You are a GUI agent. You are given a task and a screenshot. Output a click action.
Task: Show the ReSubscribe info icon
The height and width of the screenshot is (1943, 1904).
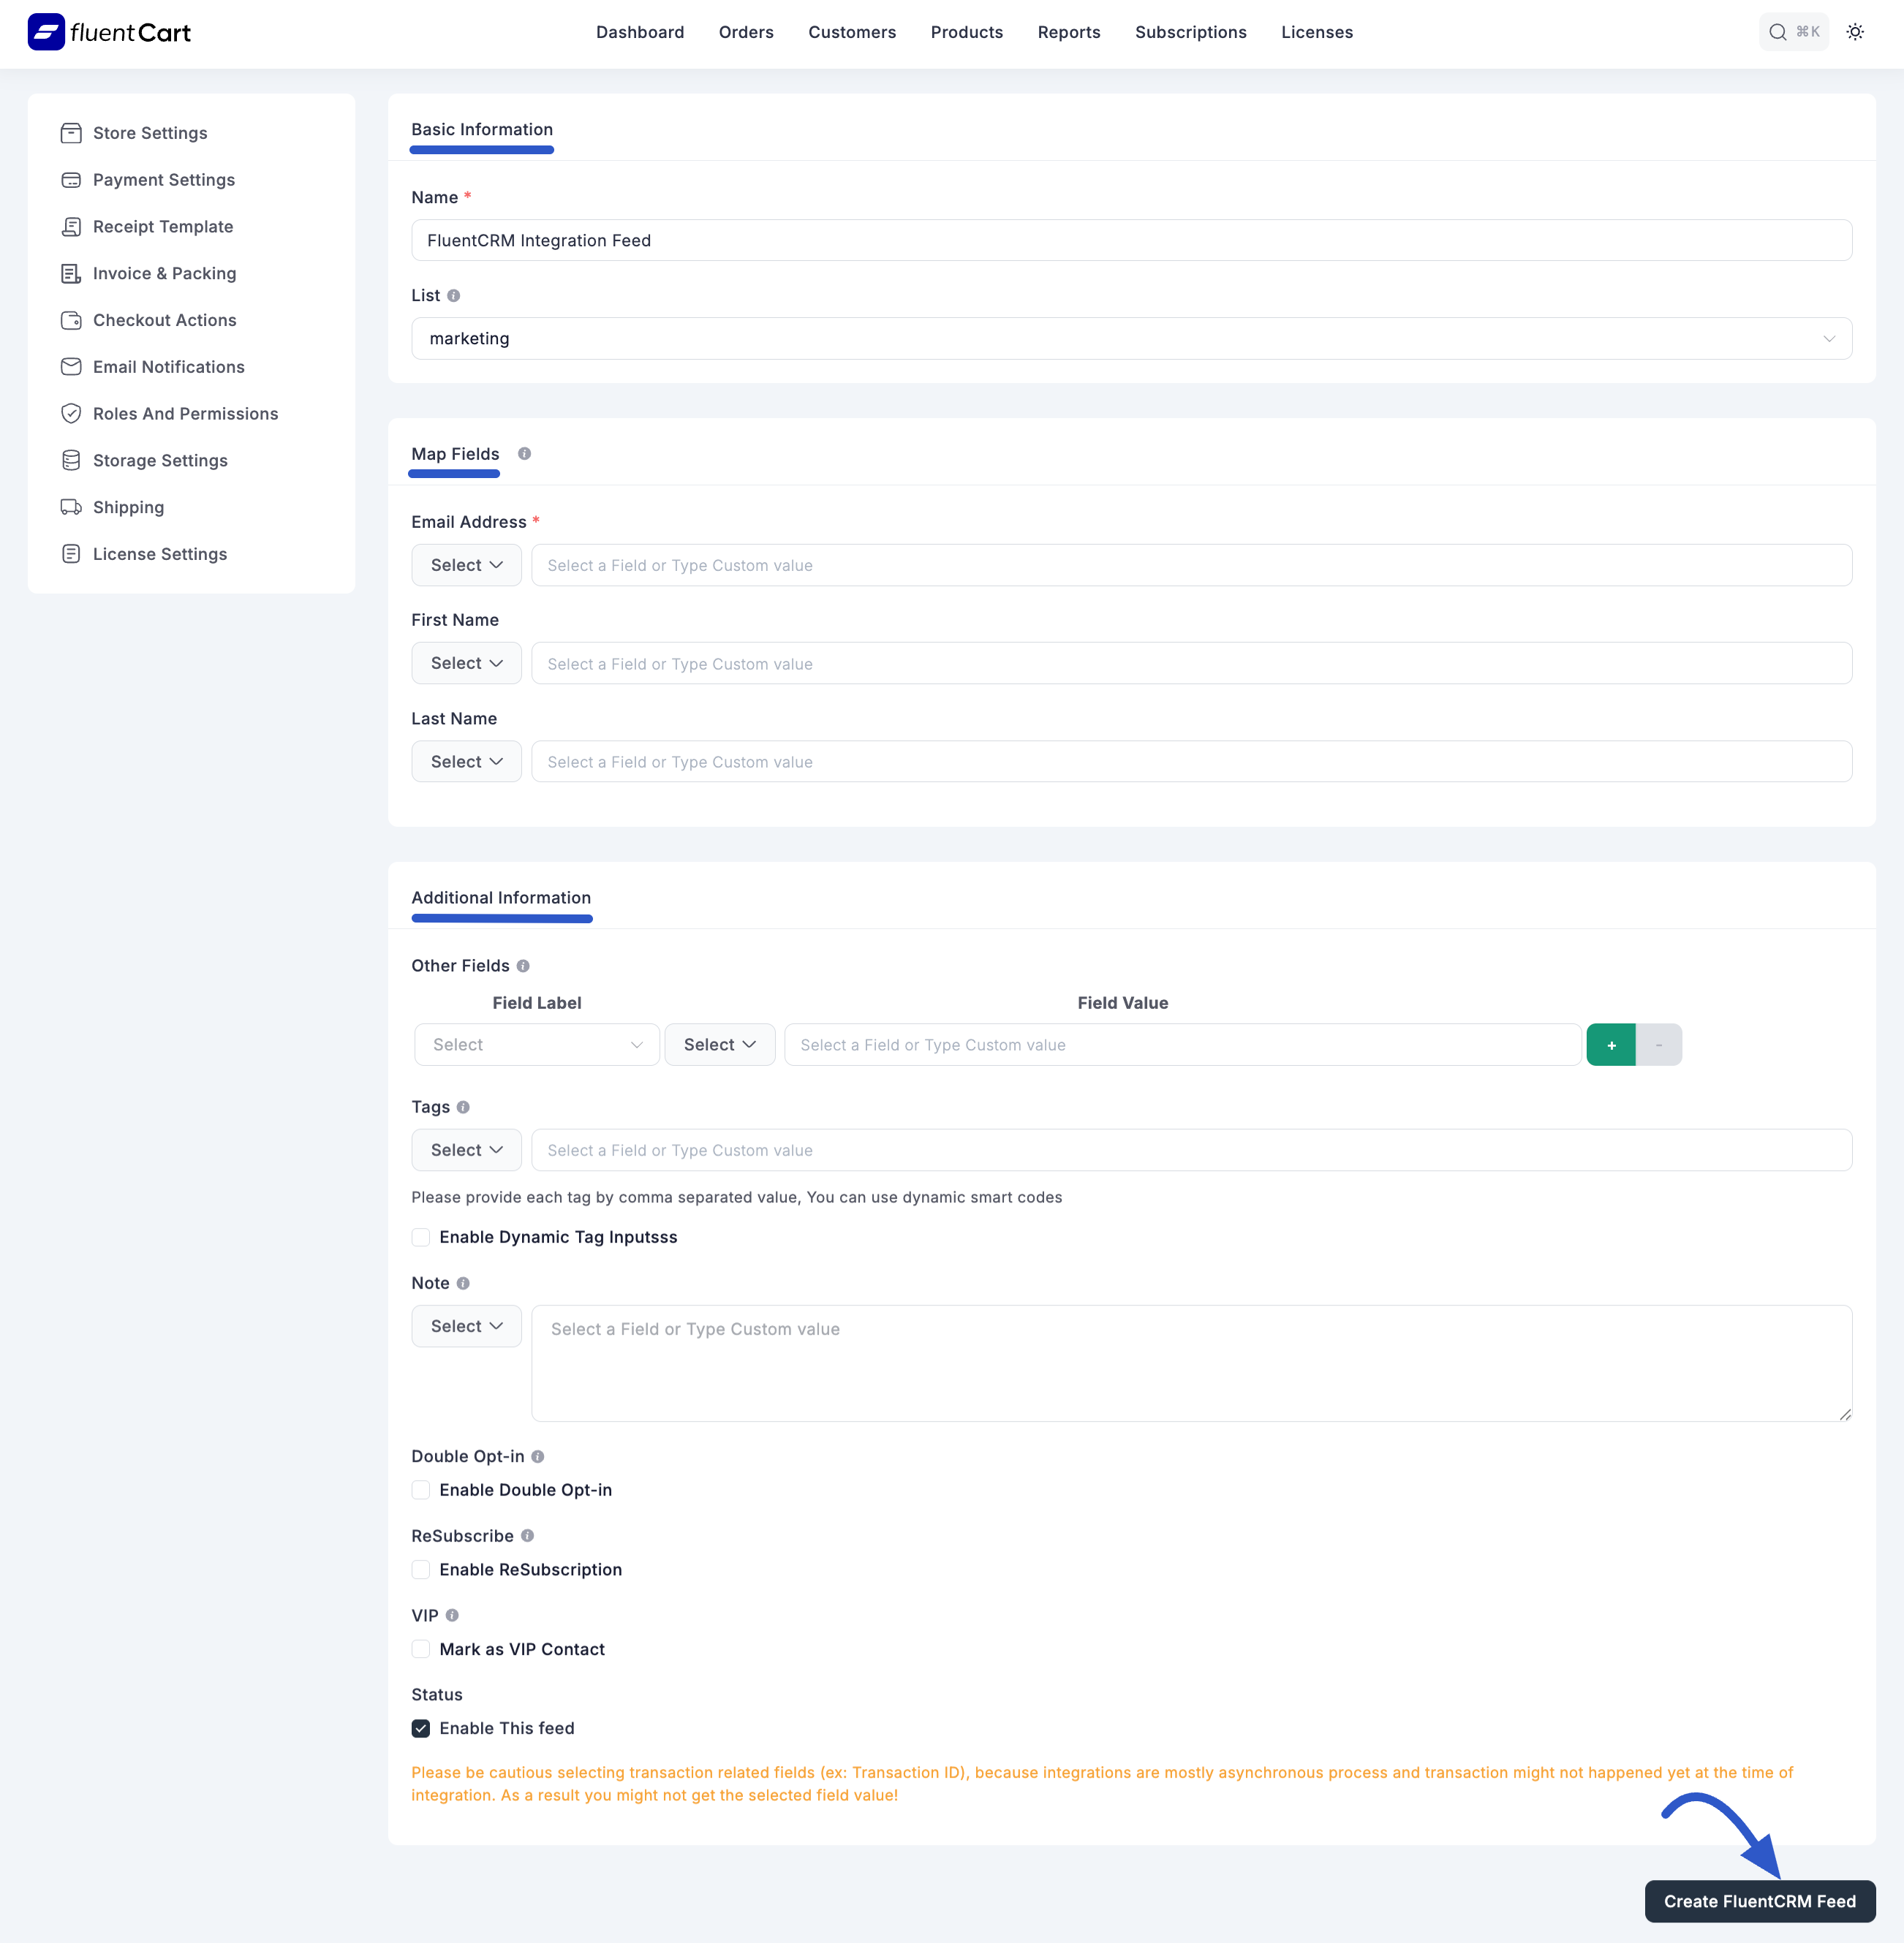tap(528, 1536)
